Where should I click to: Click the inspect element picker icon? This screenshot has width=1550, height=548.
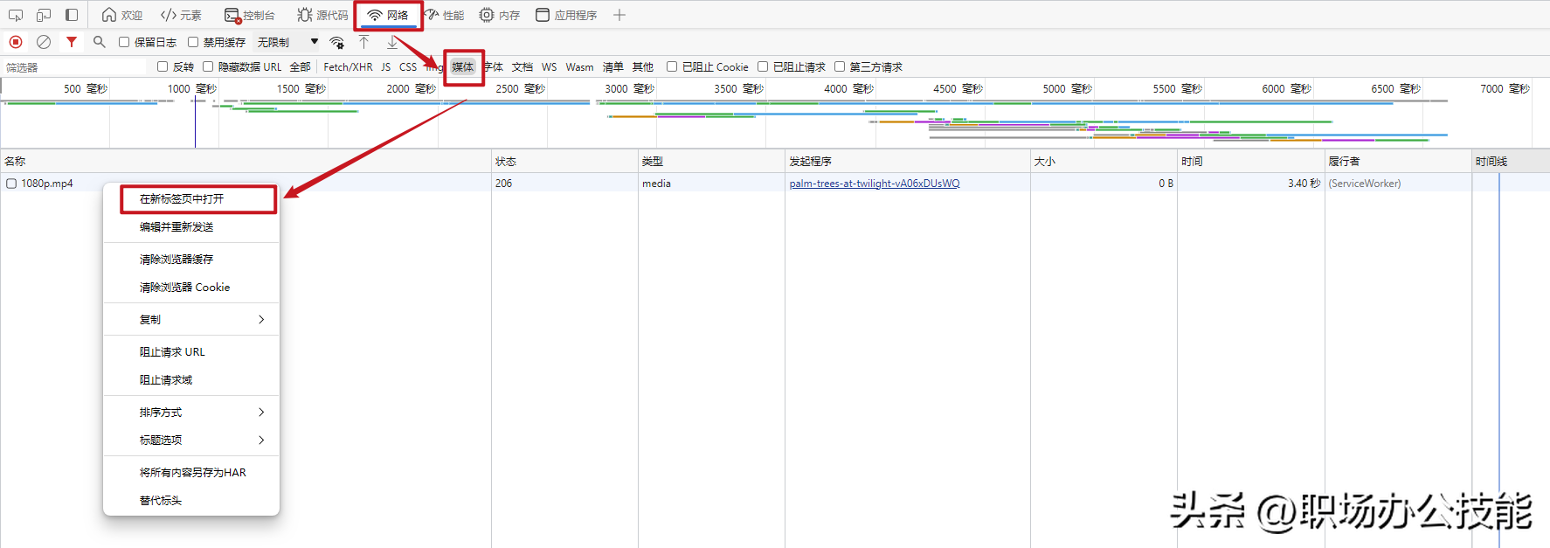click(16, 15)
